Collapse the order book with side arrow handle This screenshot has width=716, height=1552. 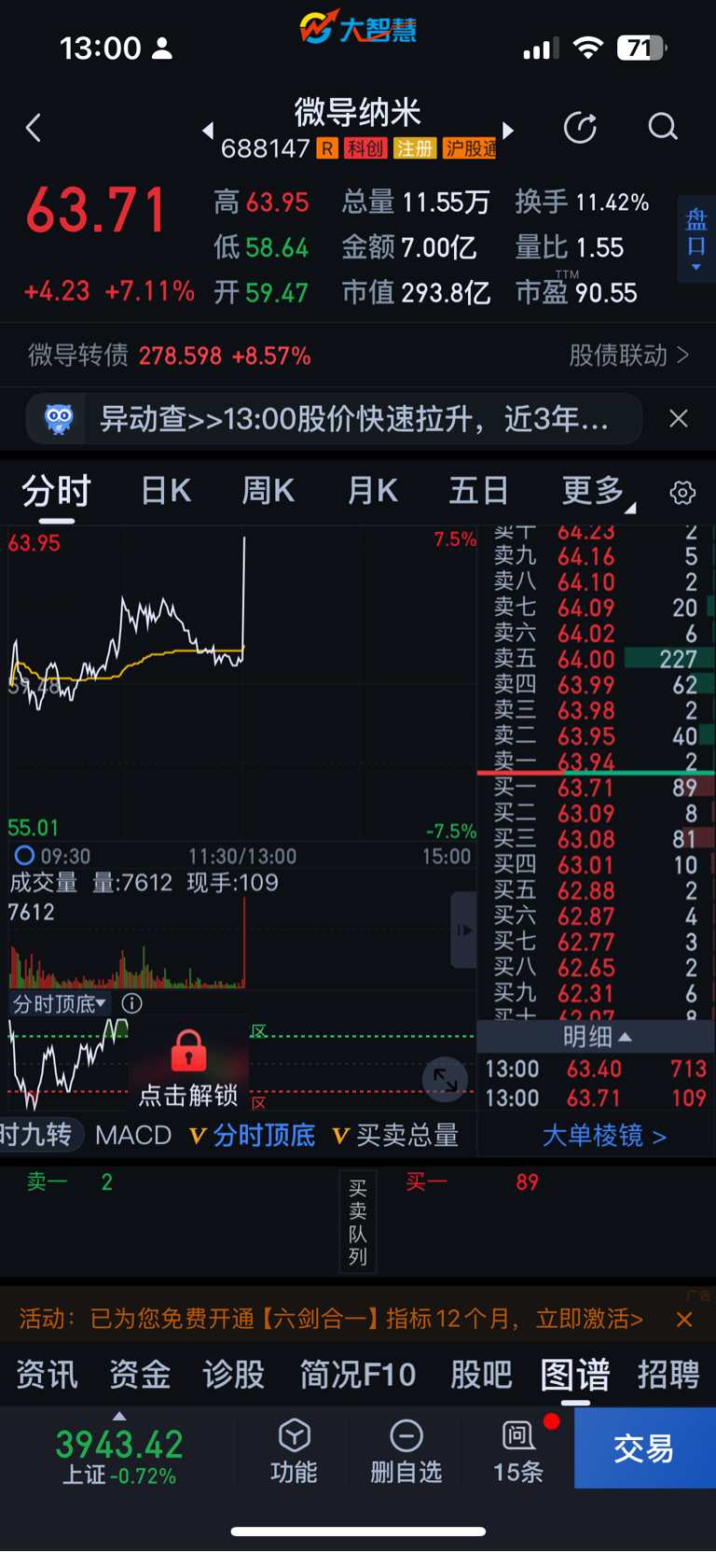pos(463,930)
